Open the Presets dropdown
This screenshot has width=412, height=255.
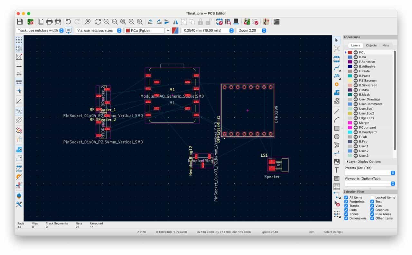coord(370,173)
